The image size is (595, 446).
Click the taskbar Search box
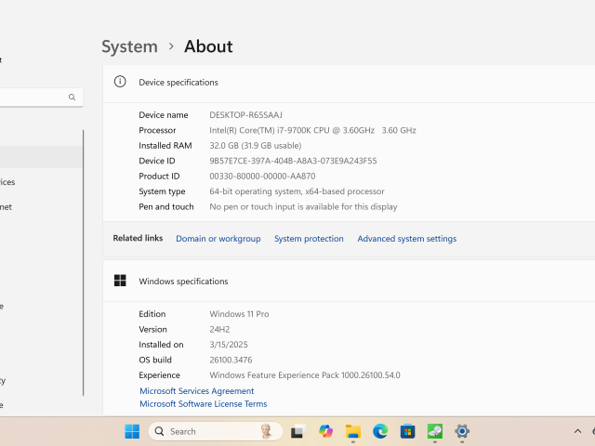tap(216, 431)
